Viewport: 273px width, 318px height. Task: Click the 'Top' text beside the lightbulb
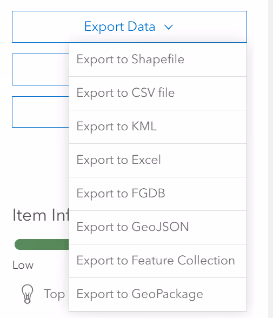click(54, 294)
